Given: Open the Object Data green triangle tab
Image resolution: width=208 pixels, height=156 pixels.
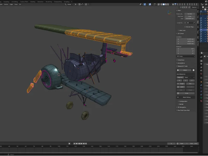Looking at the screenshot, I should coord(201,98).
